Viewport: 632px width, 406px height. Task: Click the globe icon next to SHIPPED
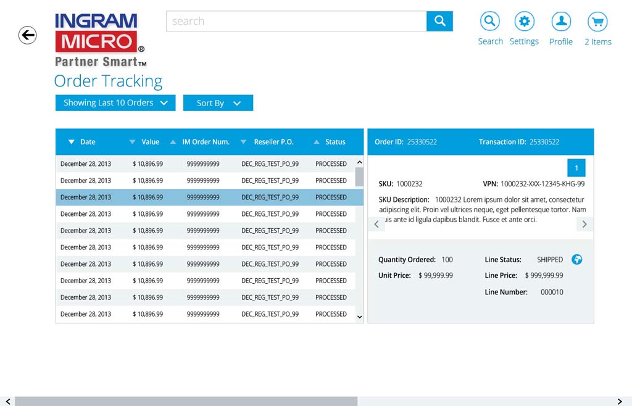point(577,260)
